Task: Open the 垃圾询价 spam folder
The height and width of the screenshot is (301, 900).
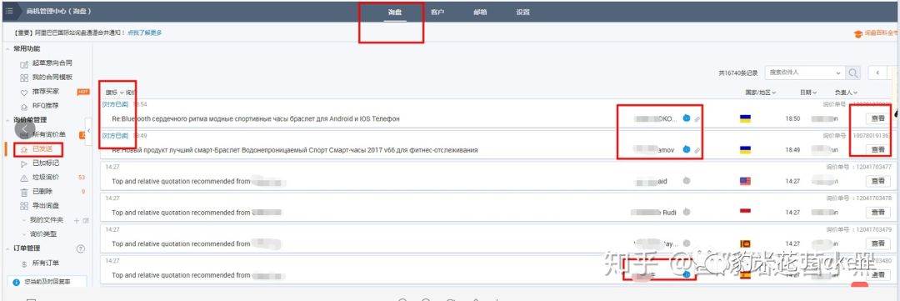Action: pyautogui.click(x=45, y=178)
